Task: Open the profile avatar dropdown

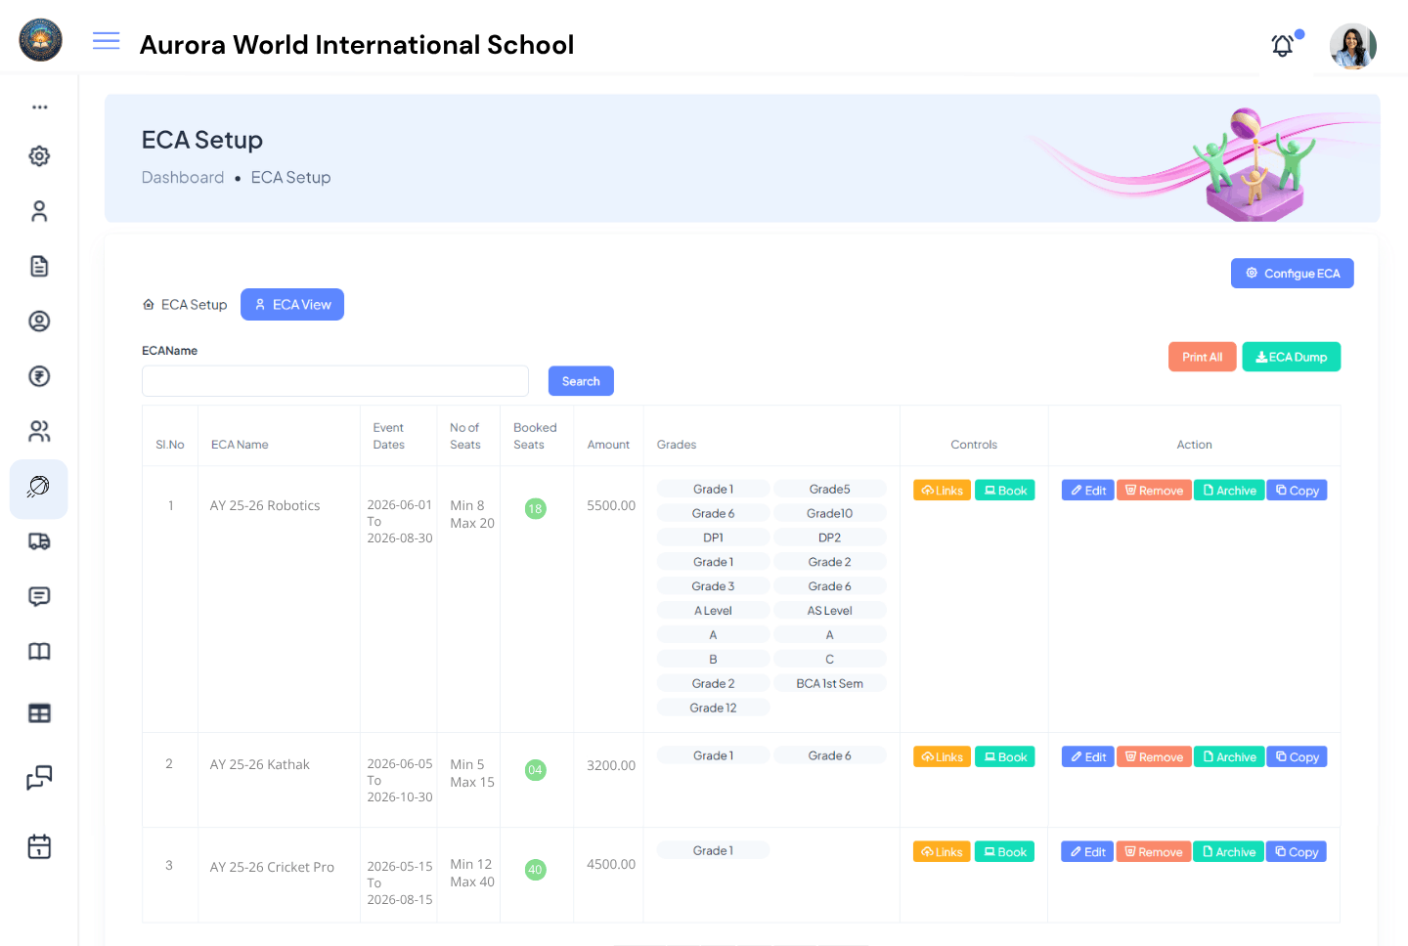Action: pyautogui.click(x=1353, y=46)
